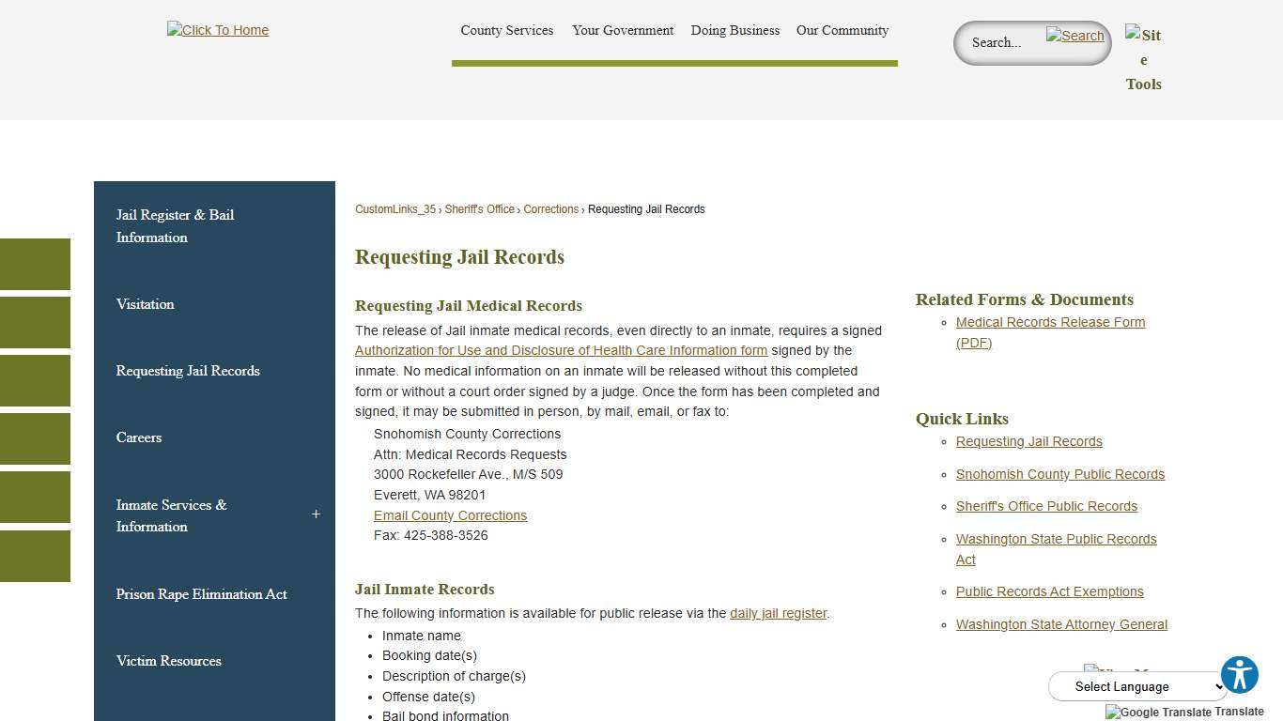Click the bottom green sidebar social icon
Viewport: 1283px width, 721px height.
[35, 556]
